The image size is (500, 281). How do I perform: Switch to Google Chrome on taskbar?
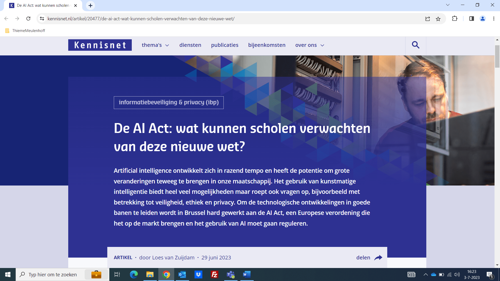[166, 274]
